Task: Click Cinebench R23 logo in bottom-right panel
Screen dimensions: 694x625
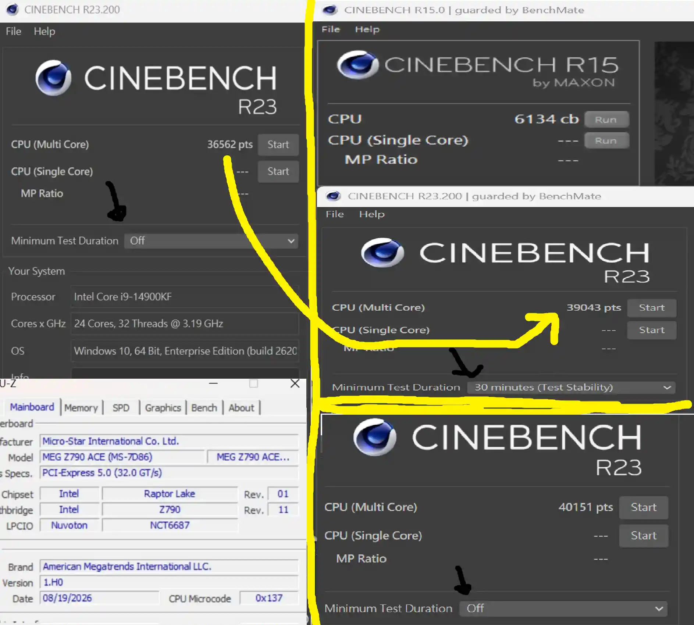Action: (x=375, y=438)
